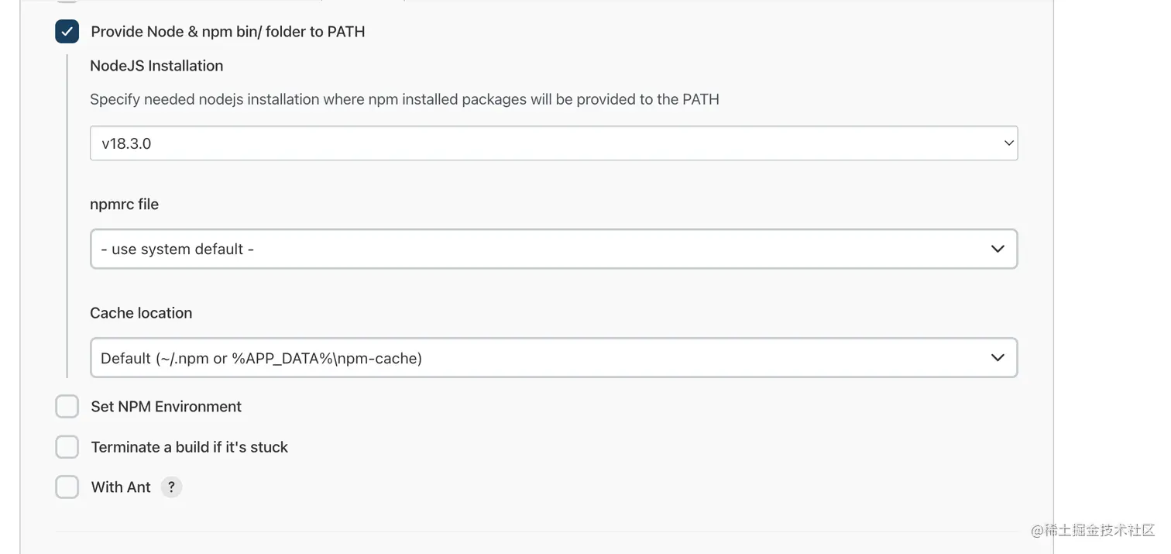Image resolution: width=1171 pixels, height=554 pixels.
Task: Enable the Set NPM Environment checkbox
Action: click(67, 407)
